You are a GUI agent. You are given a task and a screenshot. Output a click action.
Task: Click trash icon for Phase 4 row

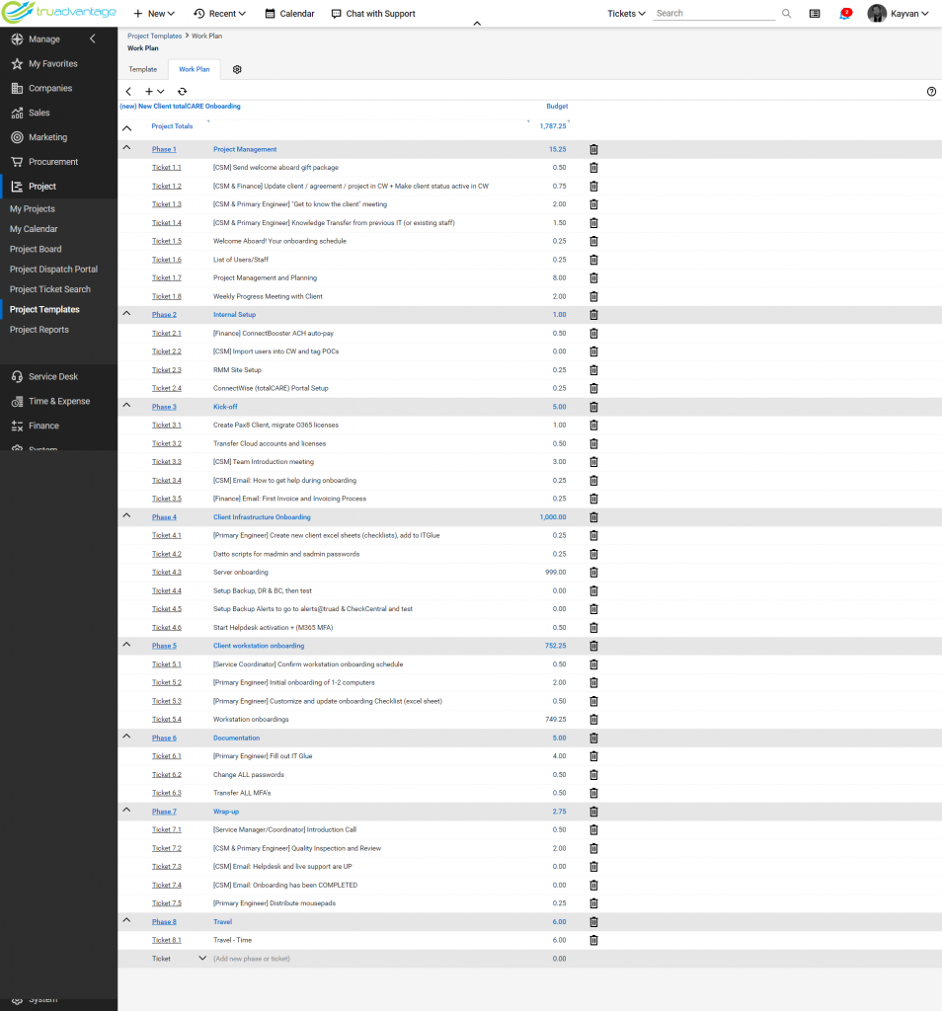(593, 517)
